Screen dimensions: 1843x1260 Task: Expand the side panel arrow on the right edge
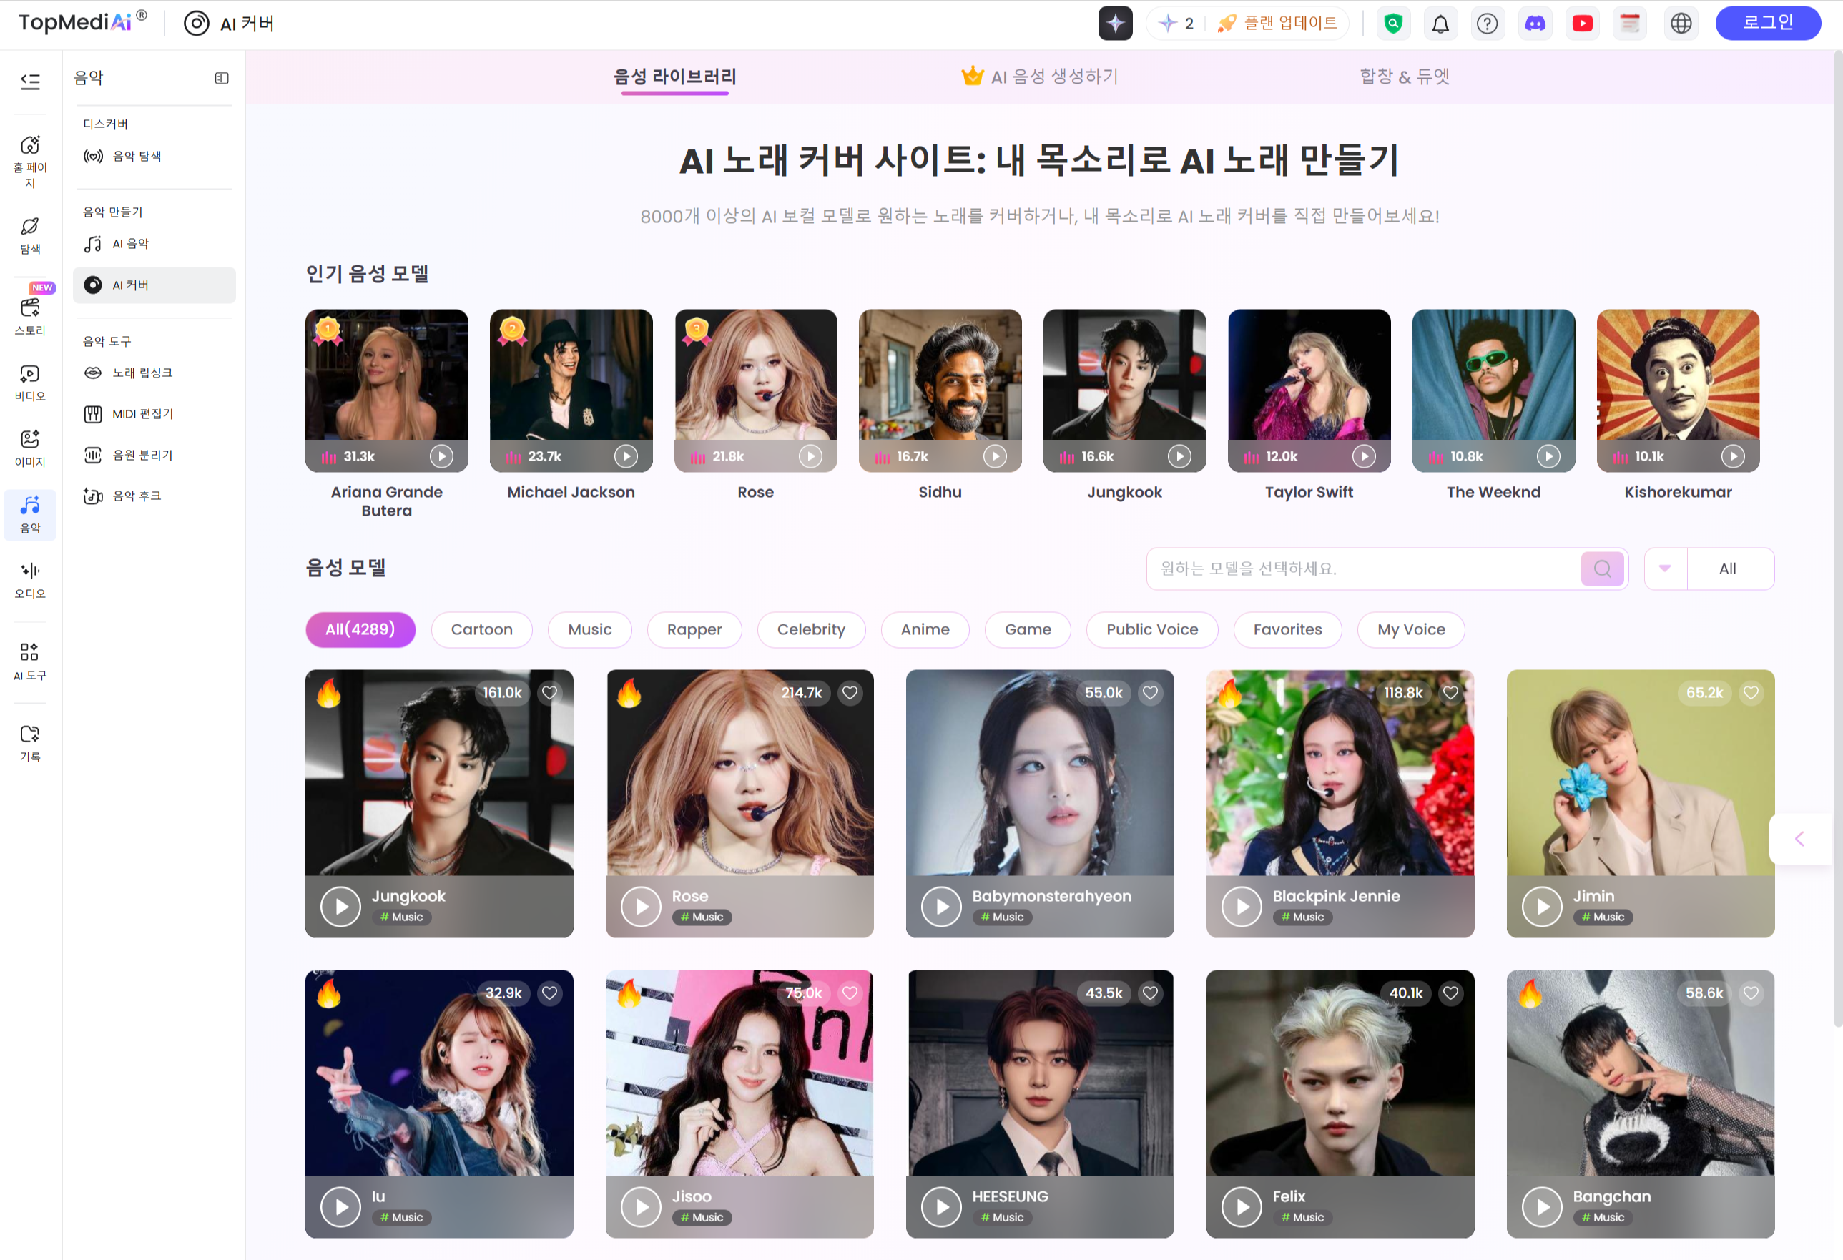1800,839
